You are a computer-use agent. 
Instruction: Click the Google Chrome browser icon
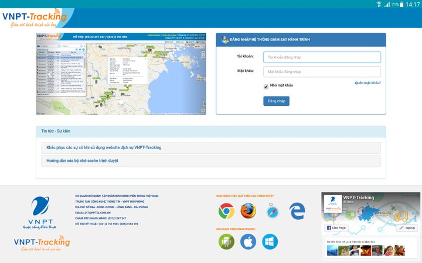[x=226, y=210]
